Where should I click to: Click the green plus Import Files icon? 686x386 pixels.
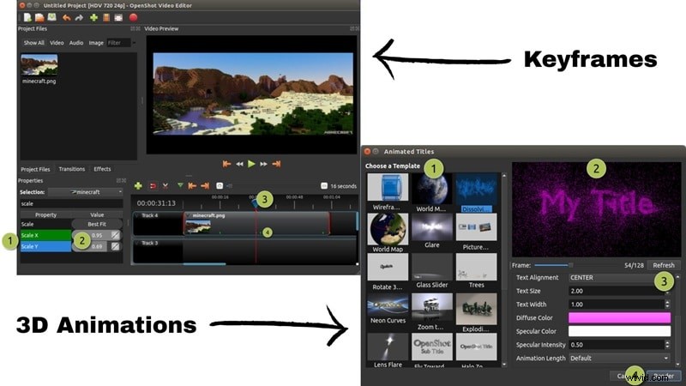(93, 17)
